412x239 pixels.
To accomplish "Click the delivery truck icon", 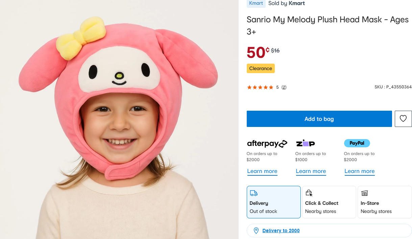I will pos(253,193).
